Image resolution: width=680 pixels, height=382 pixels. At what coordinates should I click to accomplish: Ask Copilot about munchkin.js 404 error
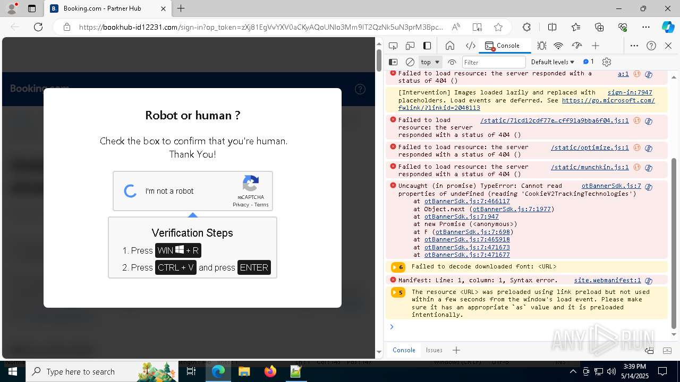[649, 168]
